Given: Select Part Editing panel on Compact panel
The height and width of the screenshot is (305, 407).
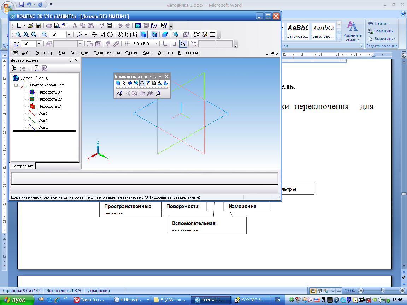Looking at the screenshot, I should tap(118, 83).
